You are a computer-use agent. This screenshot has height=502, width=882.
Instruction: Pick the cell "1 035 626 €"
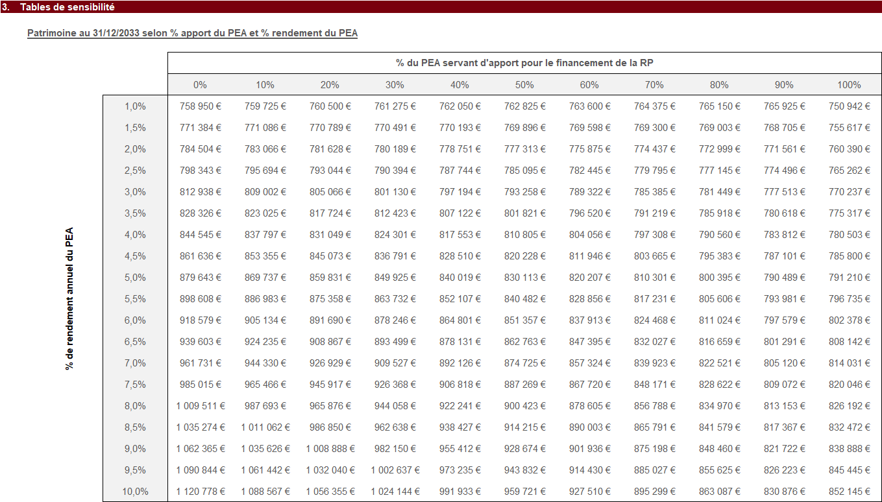coord(265,449)
